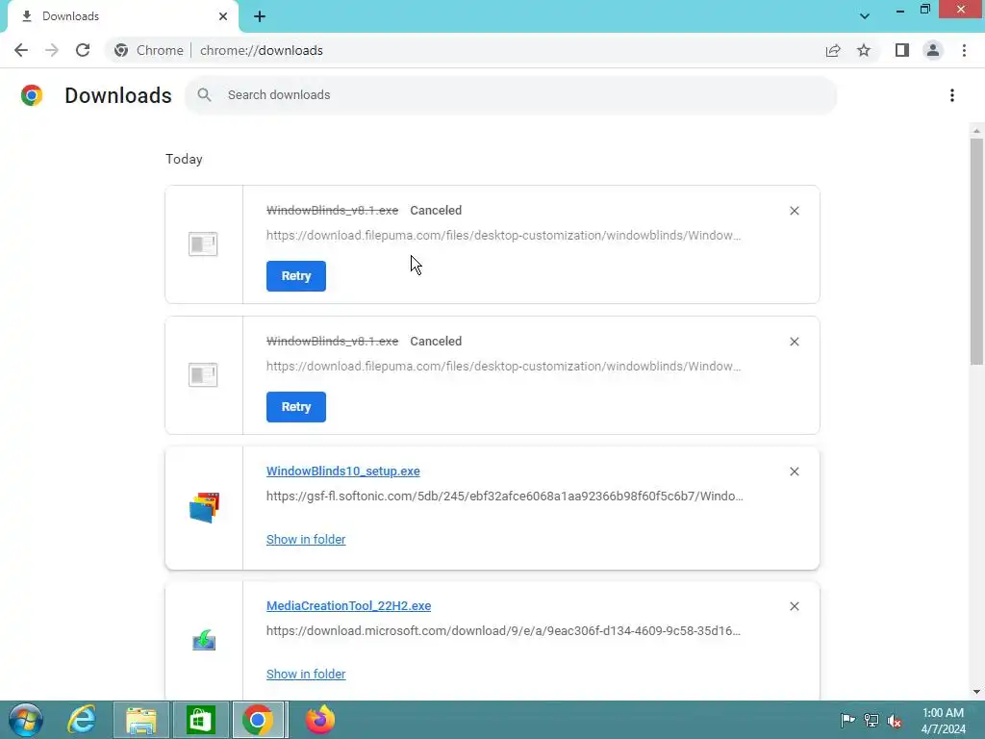985x739 pixels.
Task: Launch Firefox from taskbar
Action: pos(319,720)
